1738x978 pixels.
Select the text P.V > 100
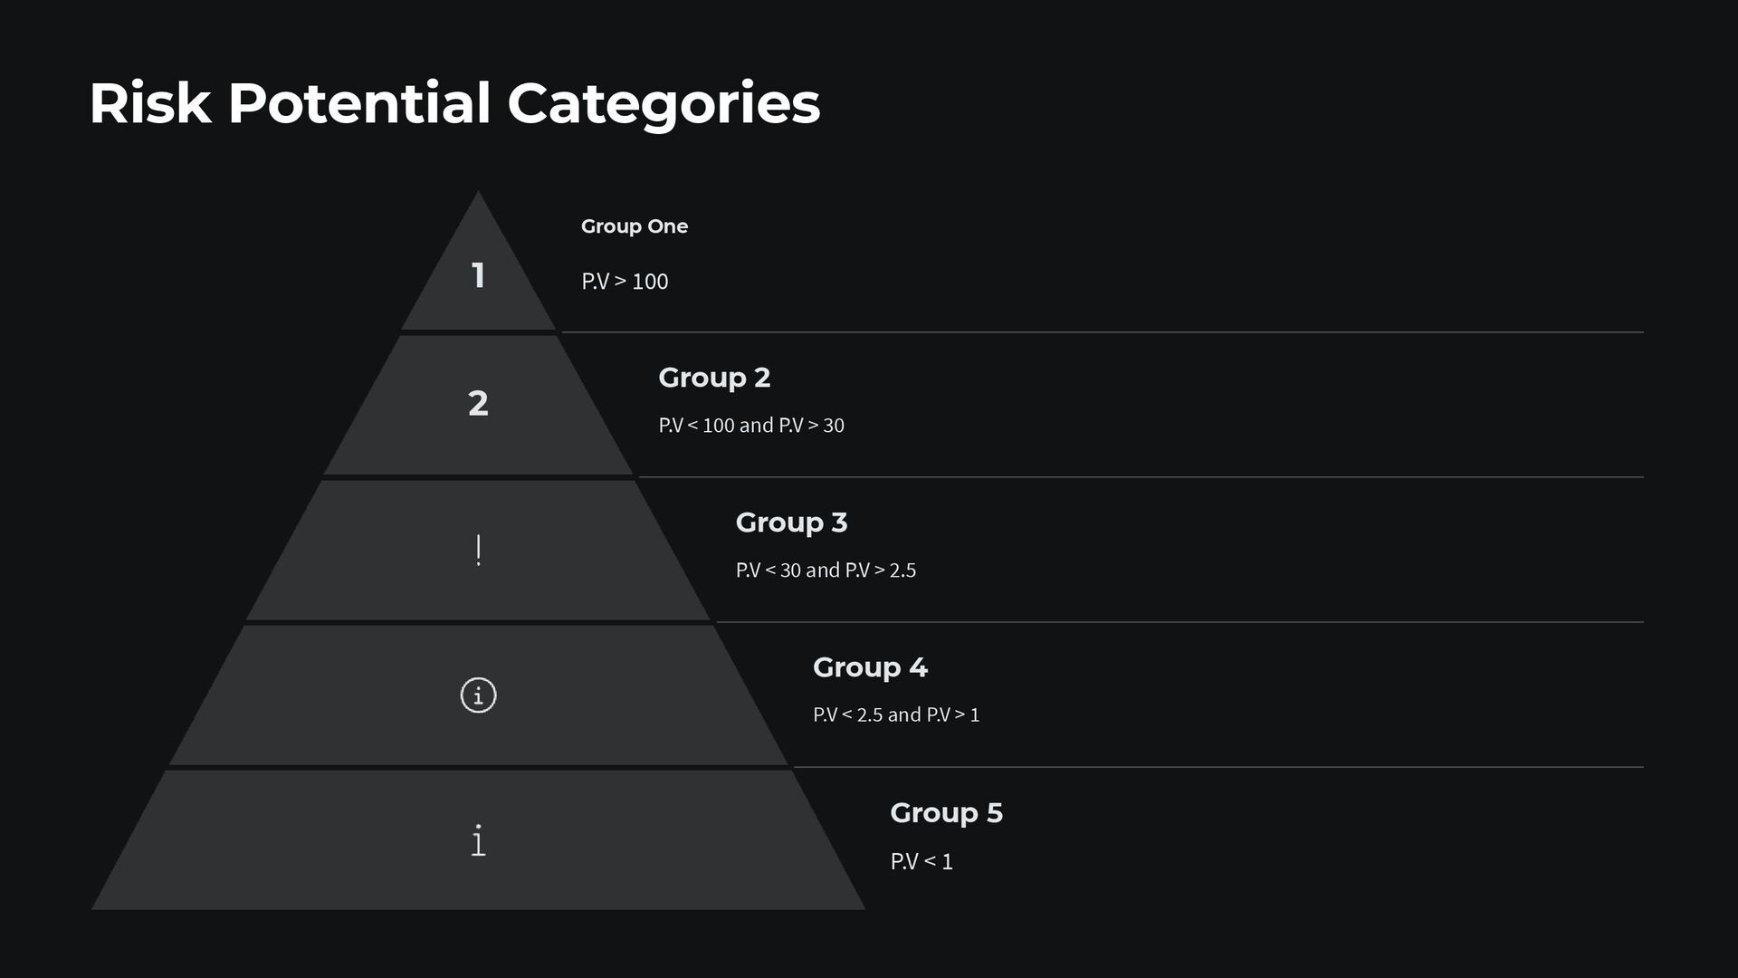point(625,282)
